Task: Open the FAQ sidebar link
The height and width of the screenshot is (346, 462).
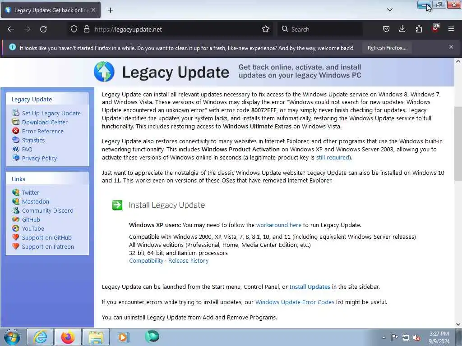Action: coord(27,149)
